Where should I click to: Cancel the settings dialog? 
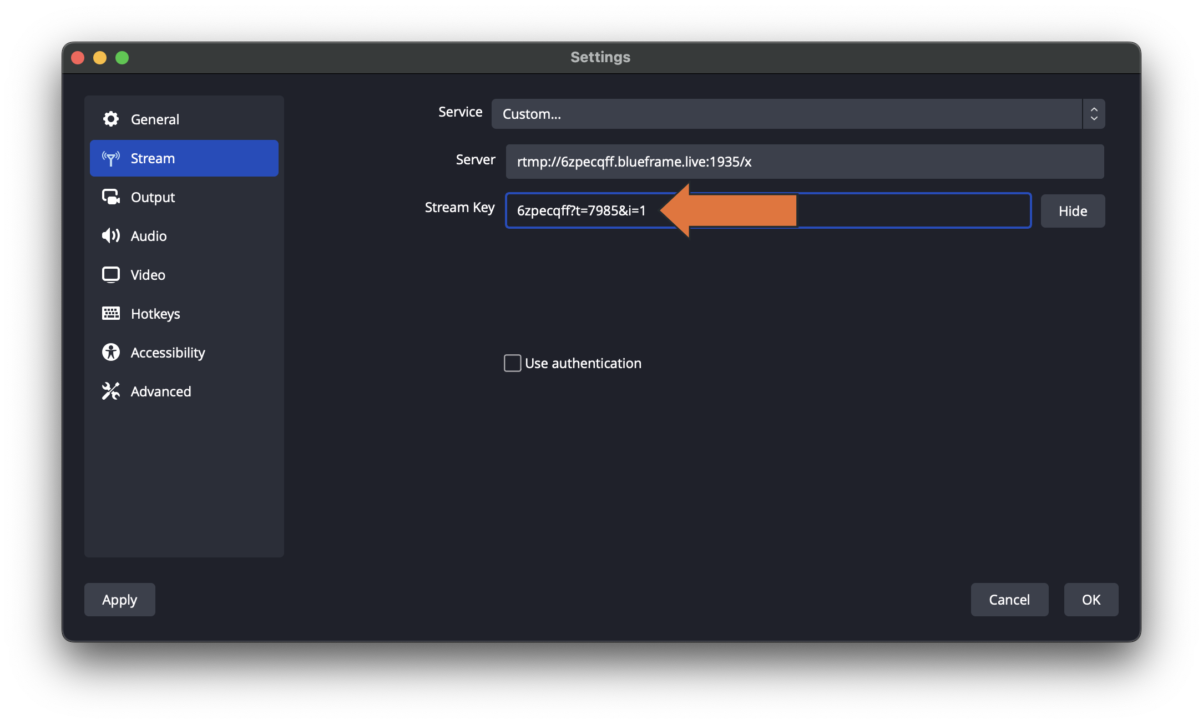coord(1009,600)
